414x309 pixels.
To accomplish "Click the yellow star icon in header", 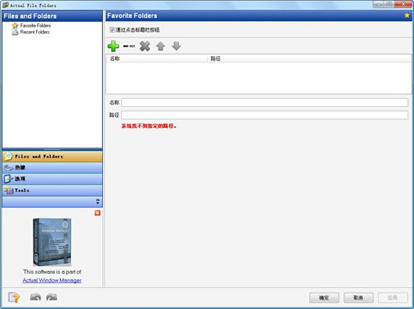I will click(x=407, y=16).
